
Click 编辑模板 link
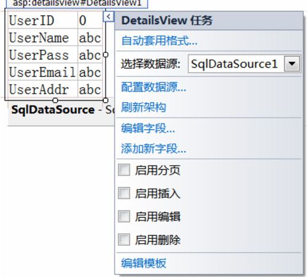pos(144,263)
